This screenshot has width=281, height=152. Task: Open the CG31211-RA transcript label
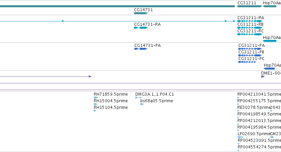point(251,18)
